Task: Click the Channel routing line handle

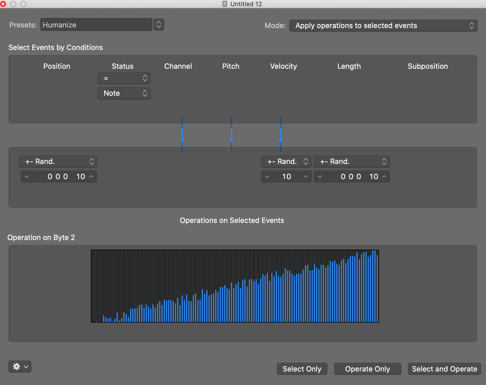Action: [x=182, y=140]
